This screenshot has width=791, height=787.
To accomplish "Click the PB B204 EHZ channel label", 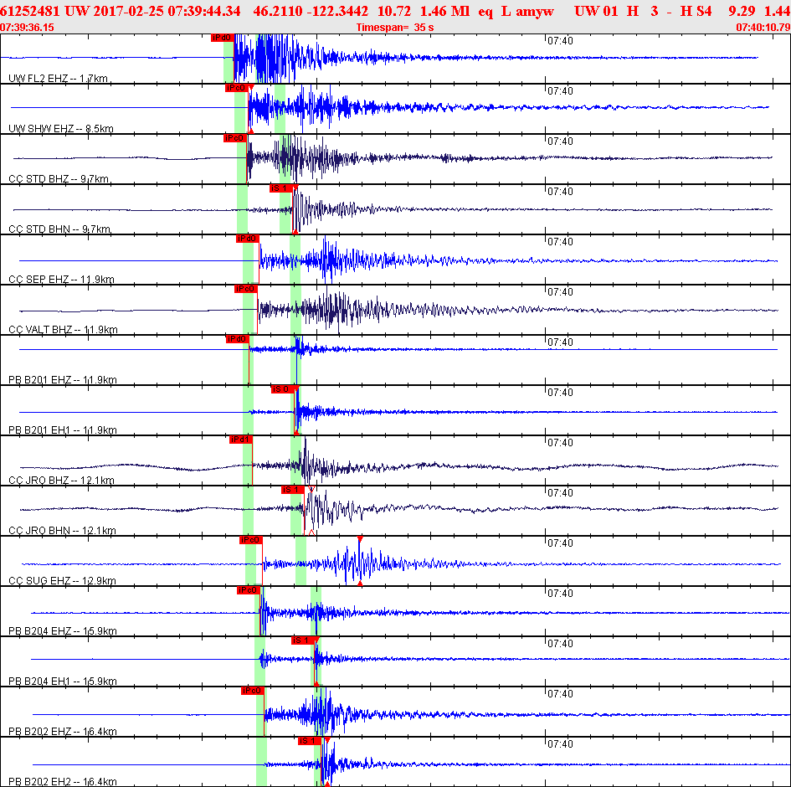I will click(62, 631).
